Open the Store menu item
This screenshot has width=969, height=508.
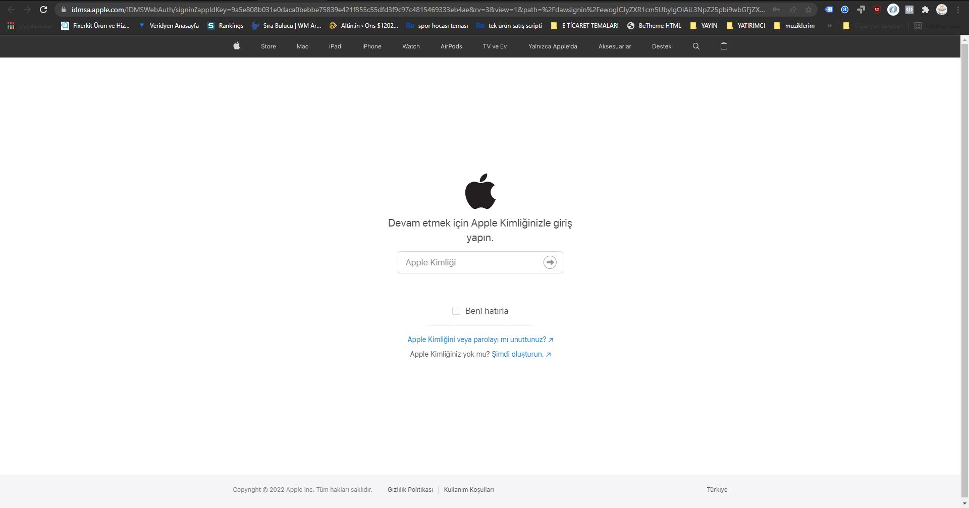268,46
